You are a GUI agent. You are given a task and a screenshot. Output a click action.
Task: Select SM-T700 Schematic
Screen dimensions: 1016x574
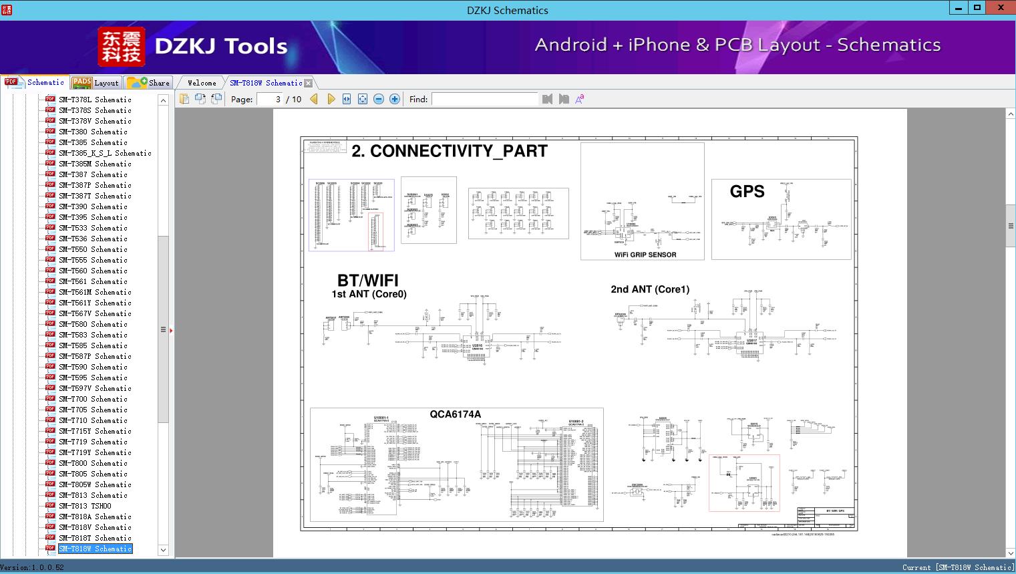(93, 399)
